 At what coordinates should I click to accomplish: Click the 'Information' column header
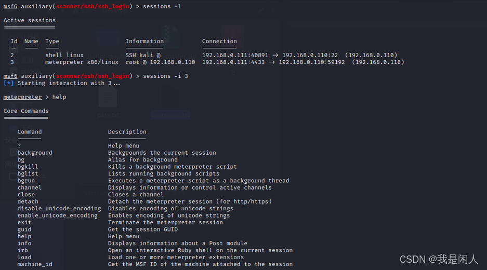point(144,41)
